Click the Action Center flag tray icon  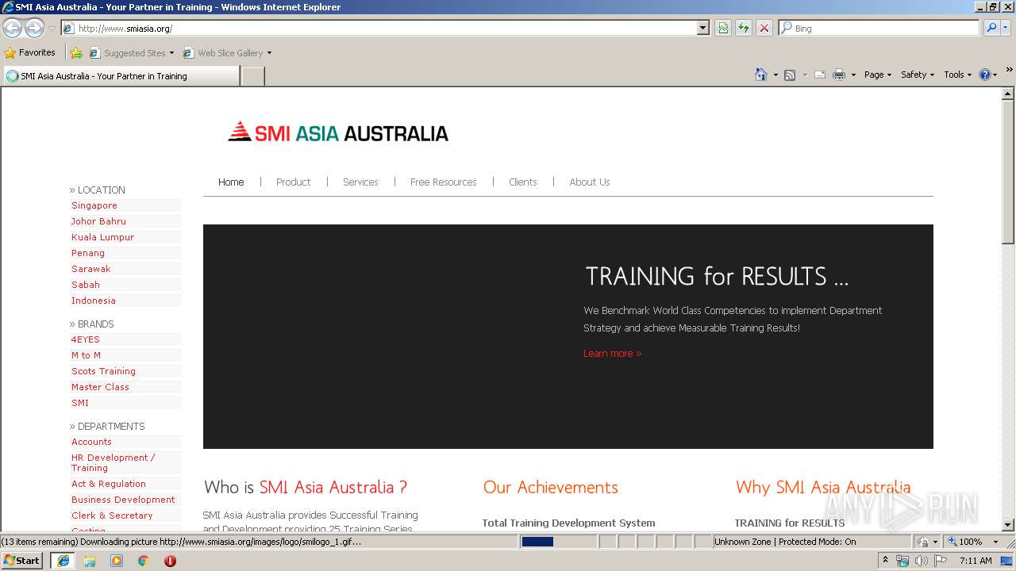[940, 561]
